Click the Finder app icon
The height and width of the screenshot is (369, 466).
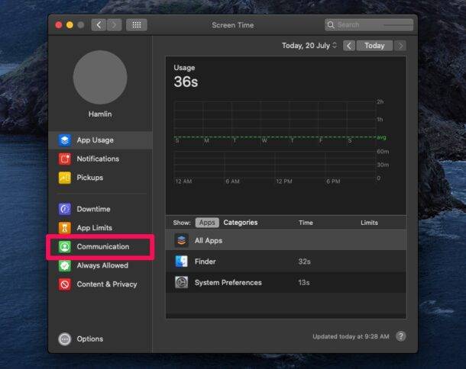[x=181, y=262]
